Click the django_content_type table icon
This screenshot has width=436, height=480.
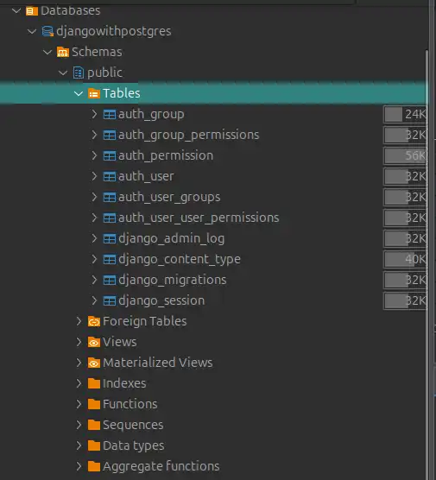110,259
